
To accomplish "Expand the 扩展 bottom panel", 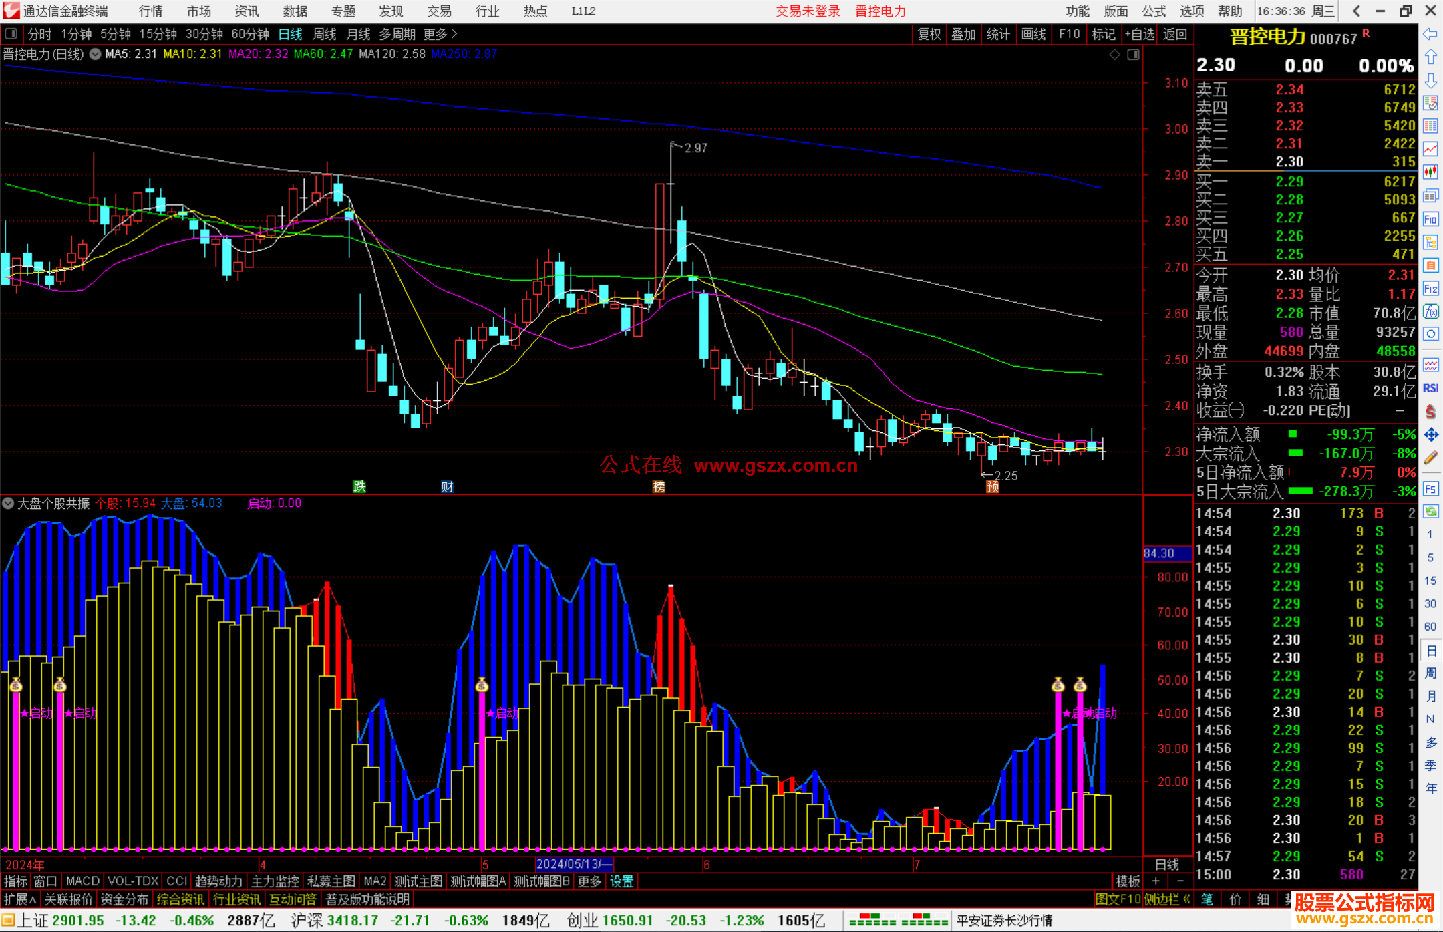I will coord(19,899).
